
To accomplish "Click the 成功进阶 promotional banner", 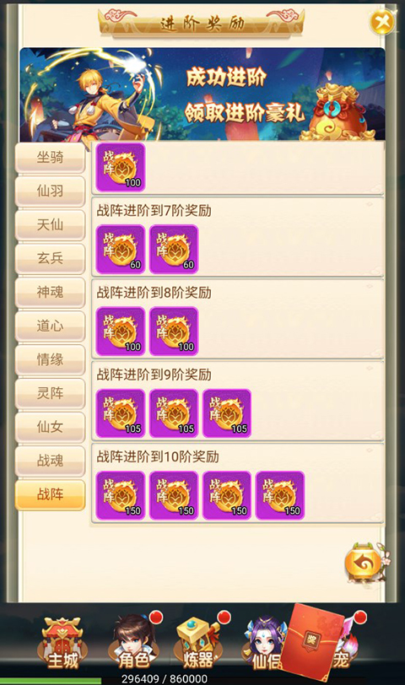I will click(202, 94).
